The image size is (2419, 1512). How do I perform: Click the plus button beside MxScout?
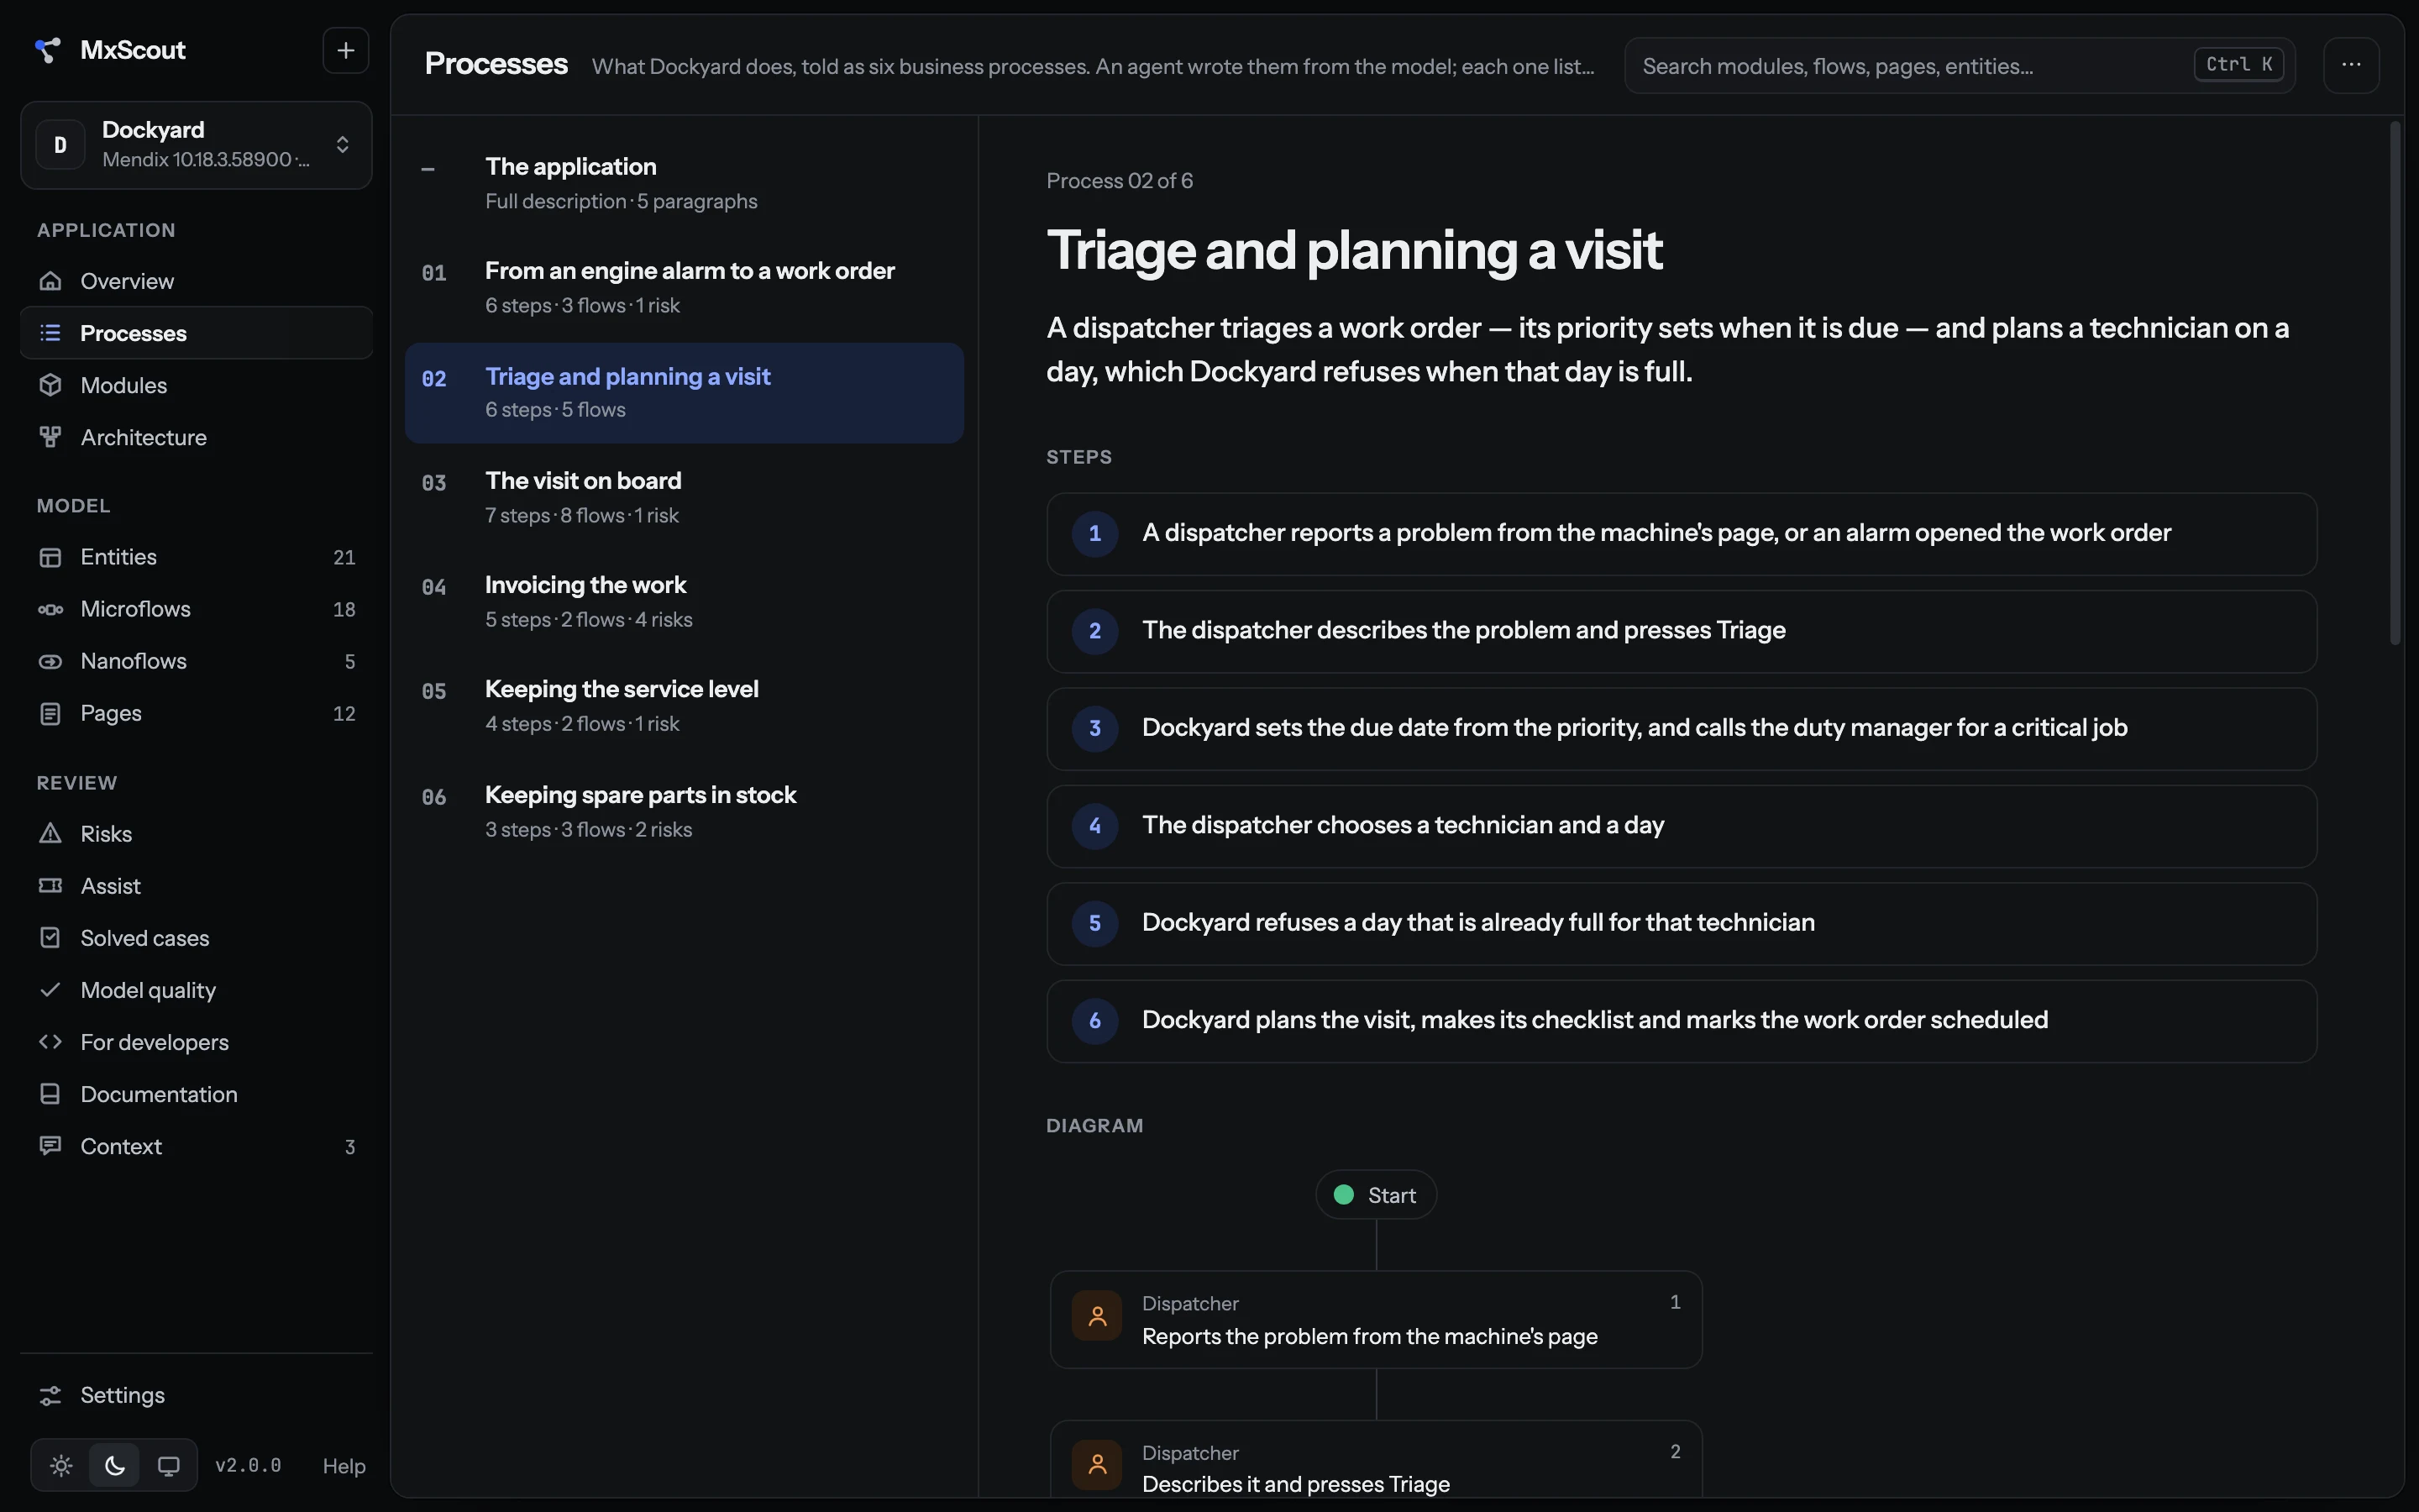[x=346, y=50]
